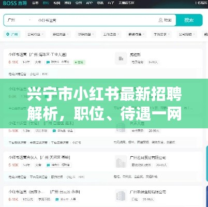Click 学历不限 tag in 白云区·永泰 job
This screenshot has width=208, height=207.
(x=44, y=199)
